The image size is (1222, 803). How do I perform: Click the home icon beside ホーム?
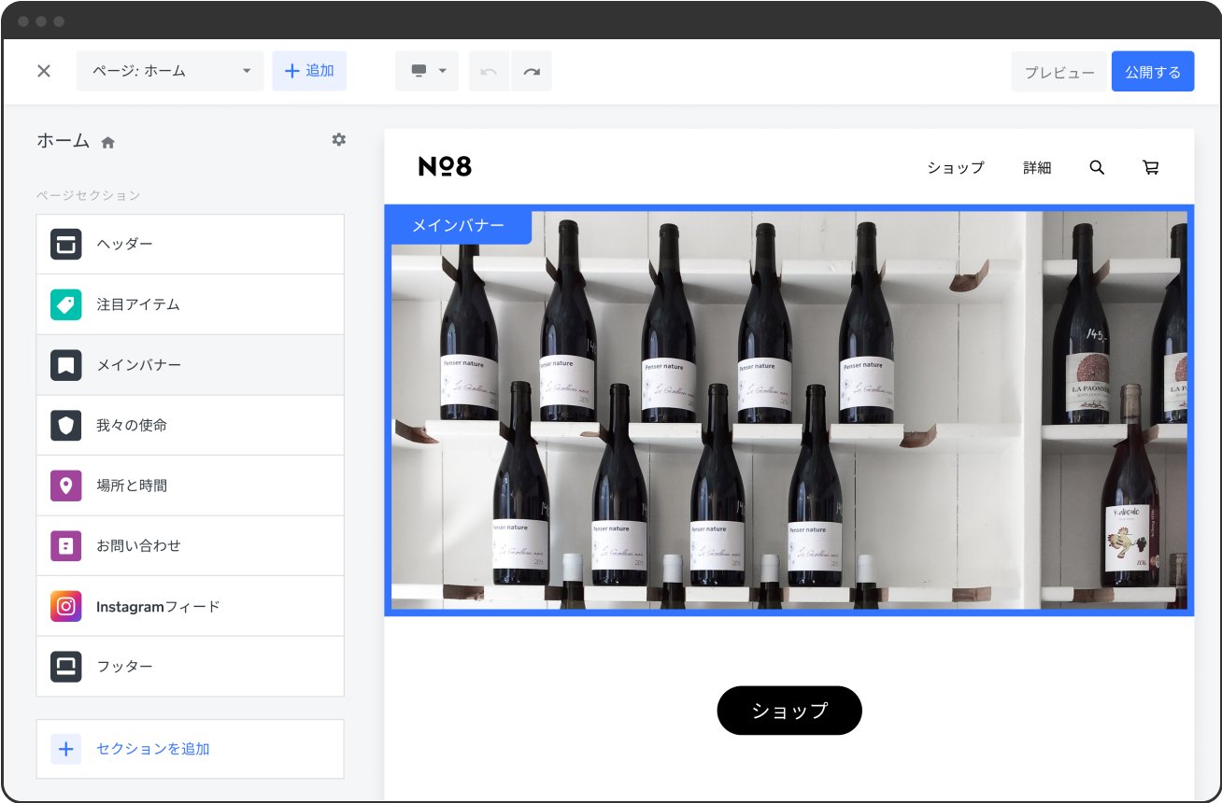click(x=107, y=143)
